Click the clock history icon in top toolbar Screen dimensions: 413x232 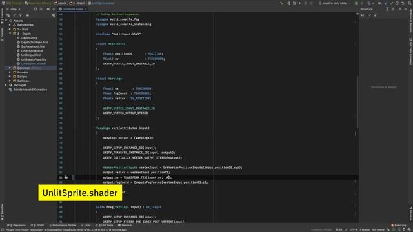pos(397,3)
